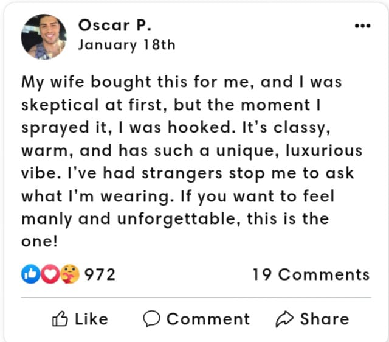389x342 pixels.
Task: Click the word "one!" ending the post
Action: coord(40,242)
